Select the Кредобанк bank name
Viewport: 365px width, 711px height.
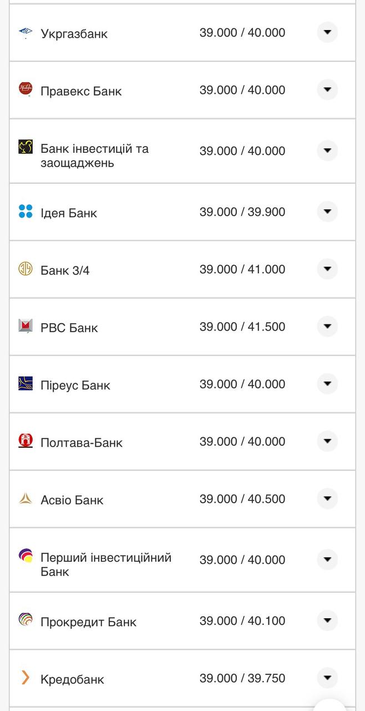72,679
